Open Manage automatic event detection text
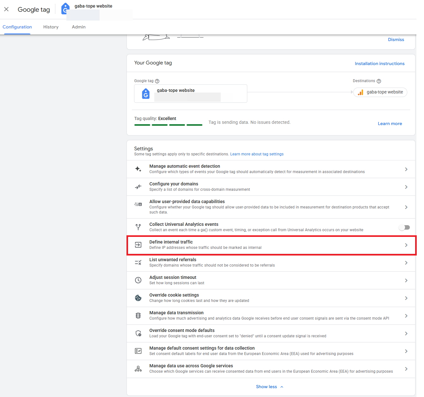Screen dimensions: 424x397 click(x=185, y=166)
